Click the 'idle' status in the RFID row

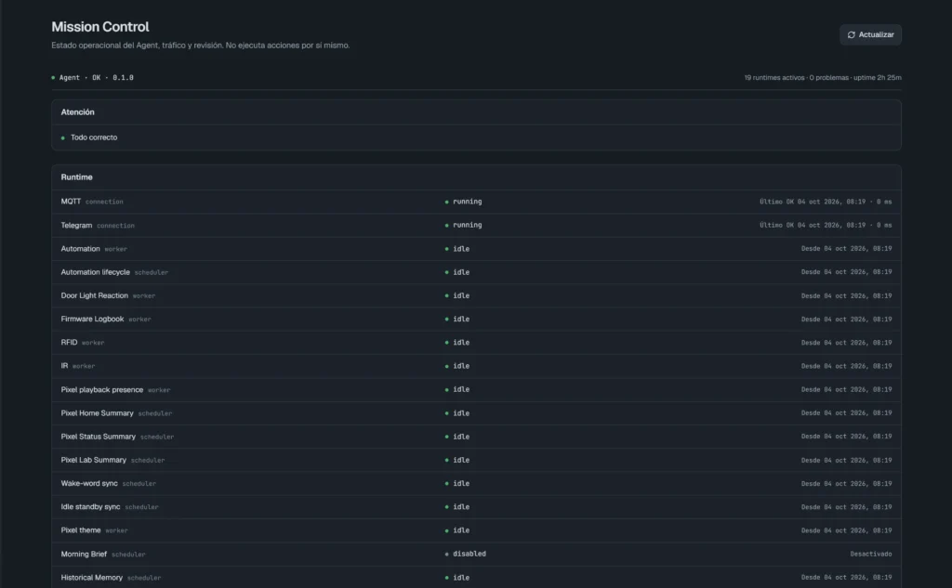tap(461, 343)
